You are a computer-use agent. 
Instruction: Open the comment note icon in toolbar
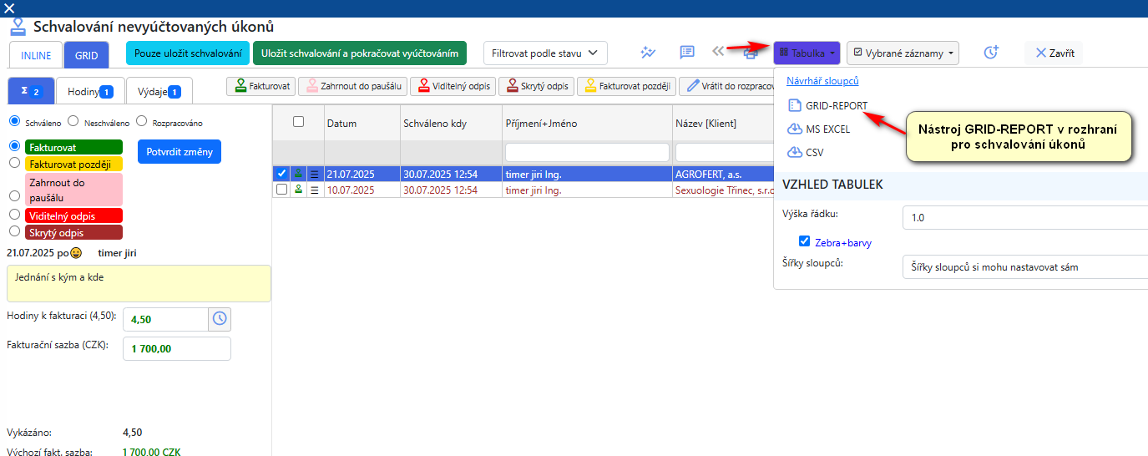[x=687, y=52]
